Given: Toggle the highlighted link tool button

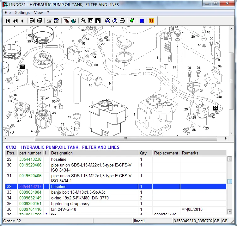Looking at the screenshot, I should pyautogui.click(x=66, y=21).
